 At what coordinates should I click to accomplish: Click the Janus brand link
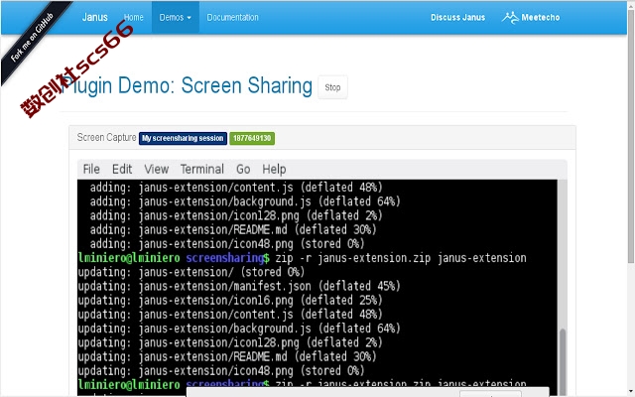(95, 18)
